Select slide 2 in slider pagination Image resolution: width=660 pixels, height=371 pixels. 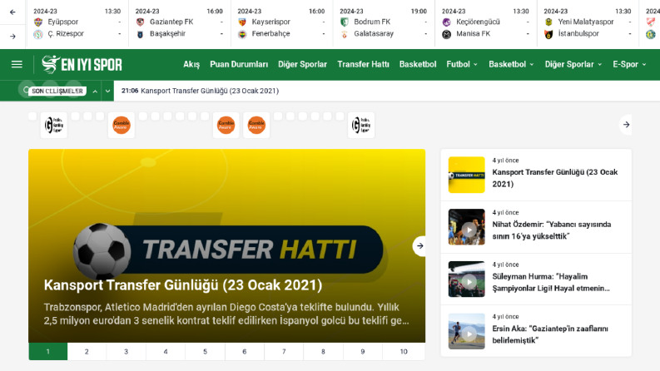[87, 352]
